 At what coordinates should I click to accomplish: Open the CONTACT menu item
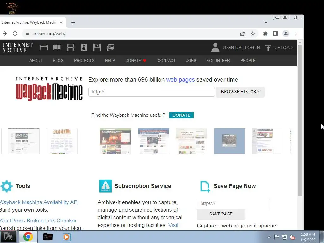pyautogui.click(x=166, y=60)
